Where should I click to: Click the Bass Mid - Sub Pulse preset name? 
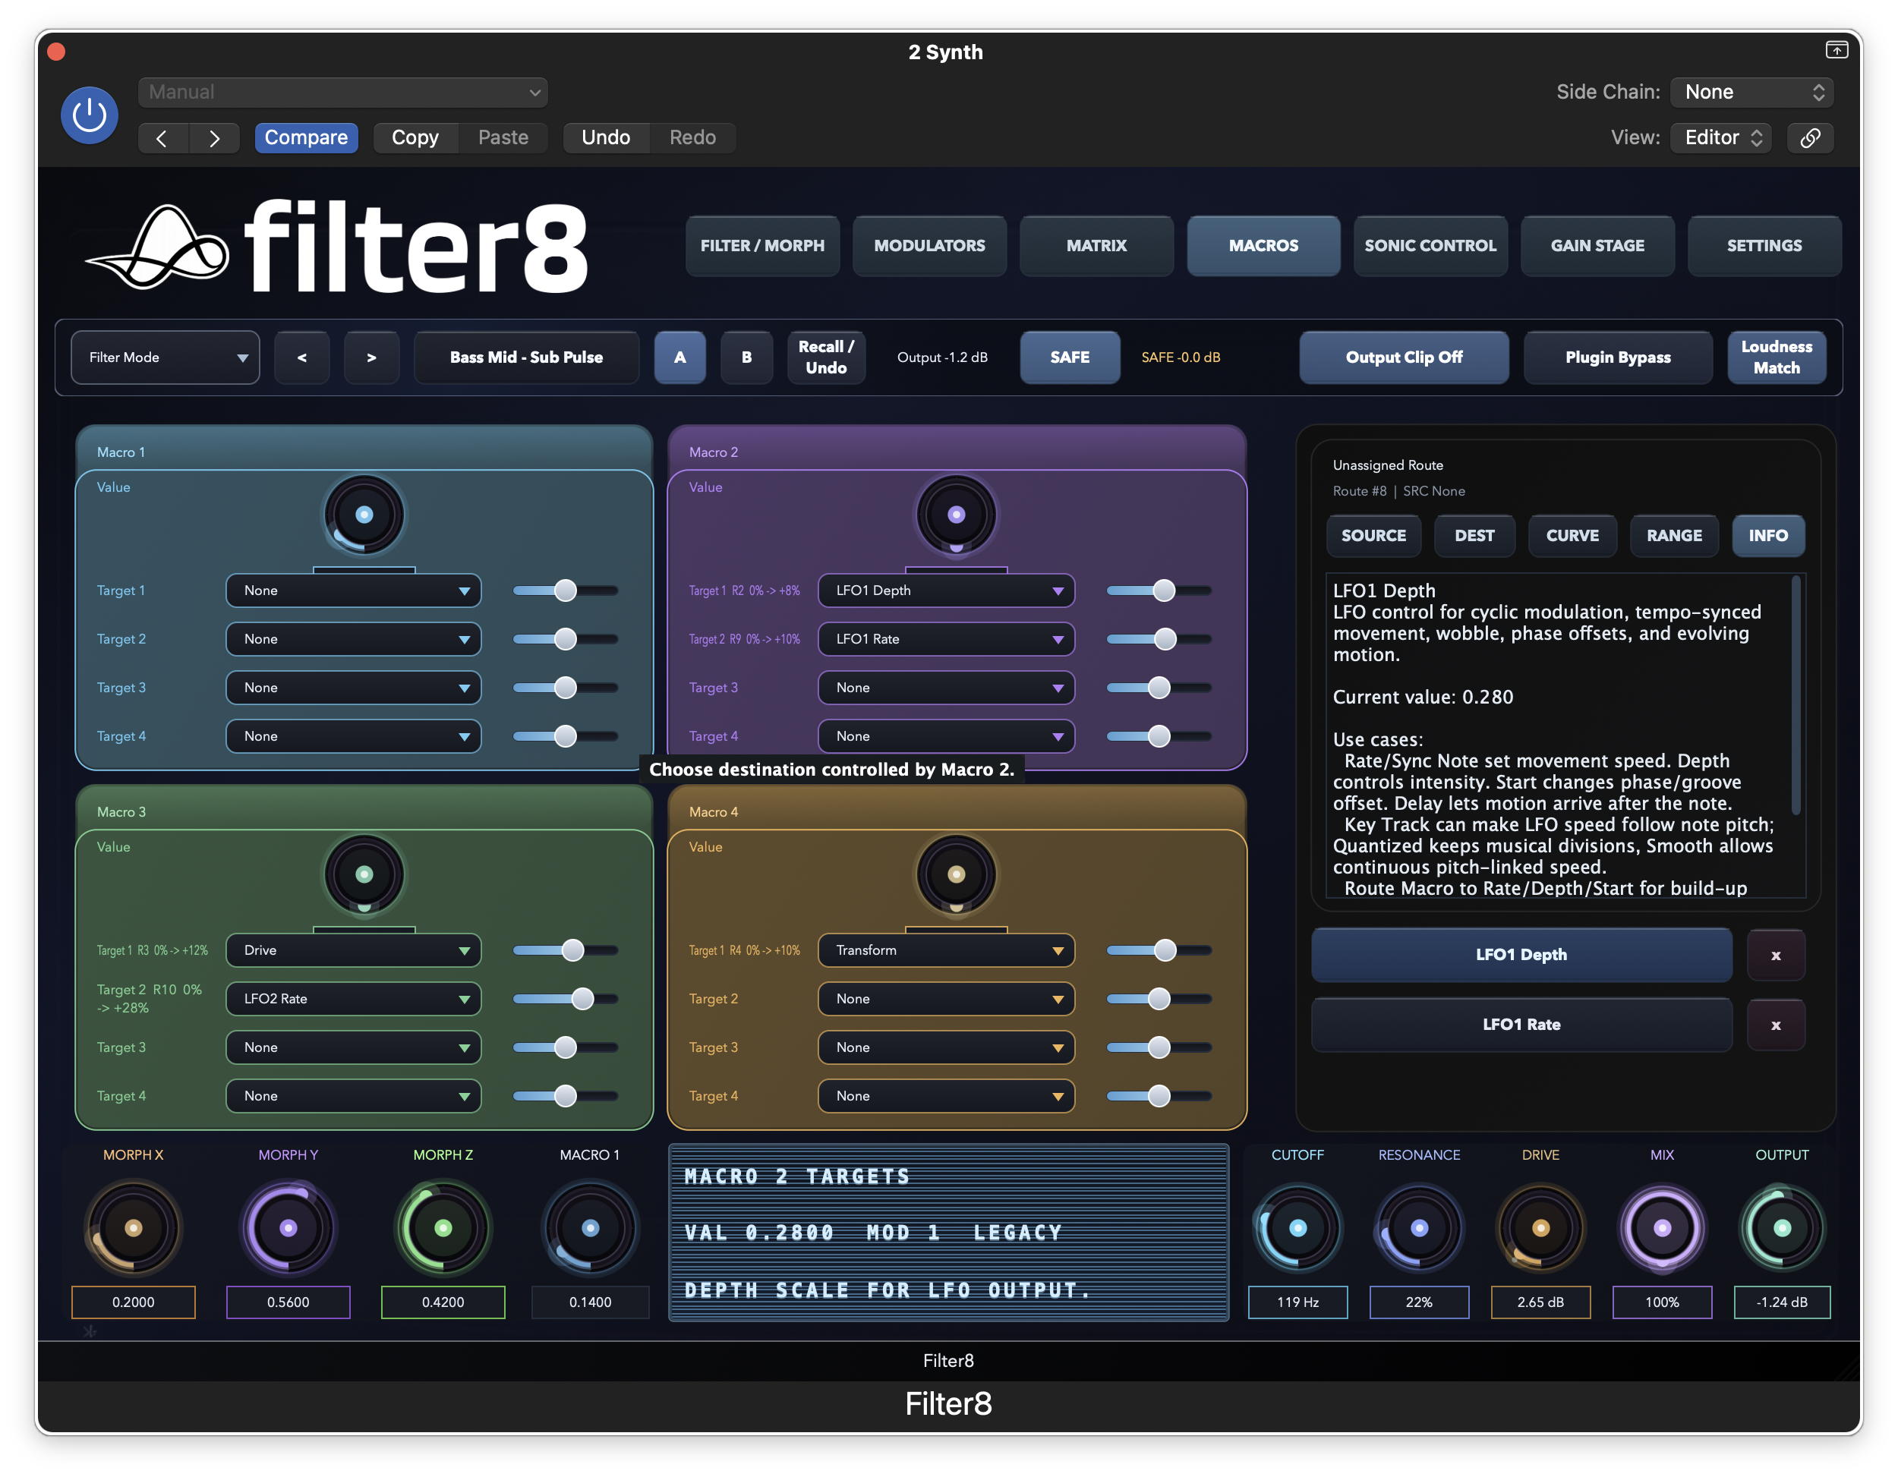pyautogui.click(x=526, y=357)
